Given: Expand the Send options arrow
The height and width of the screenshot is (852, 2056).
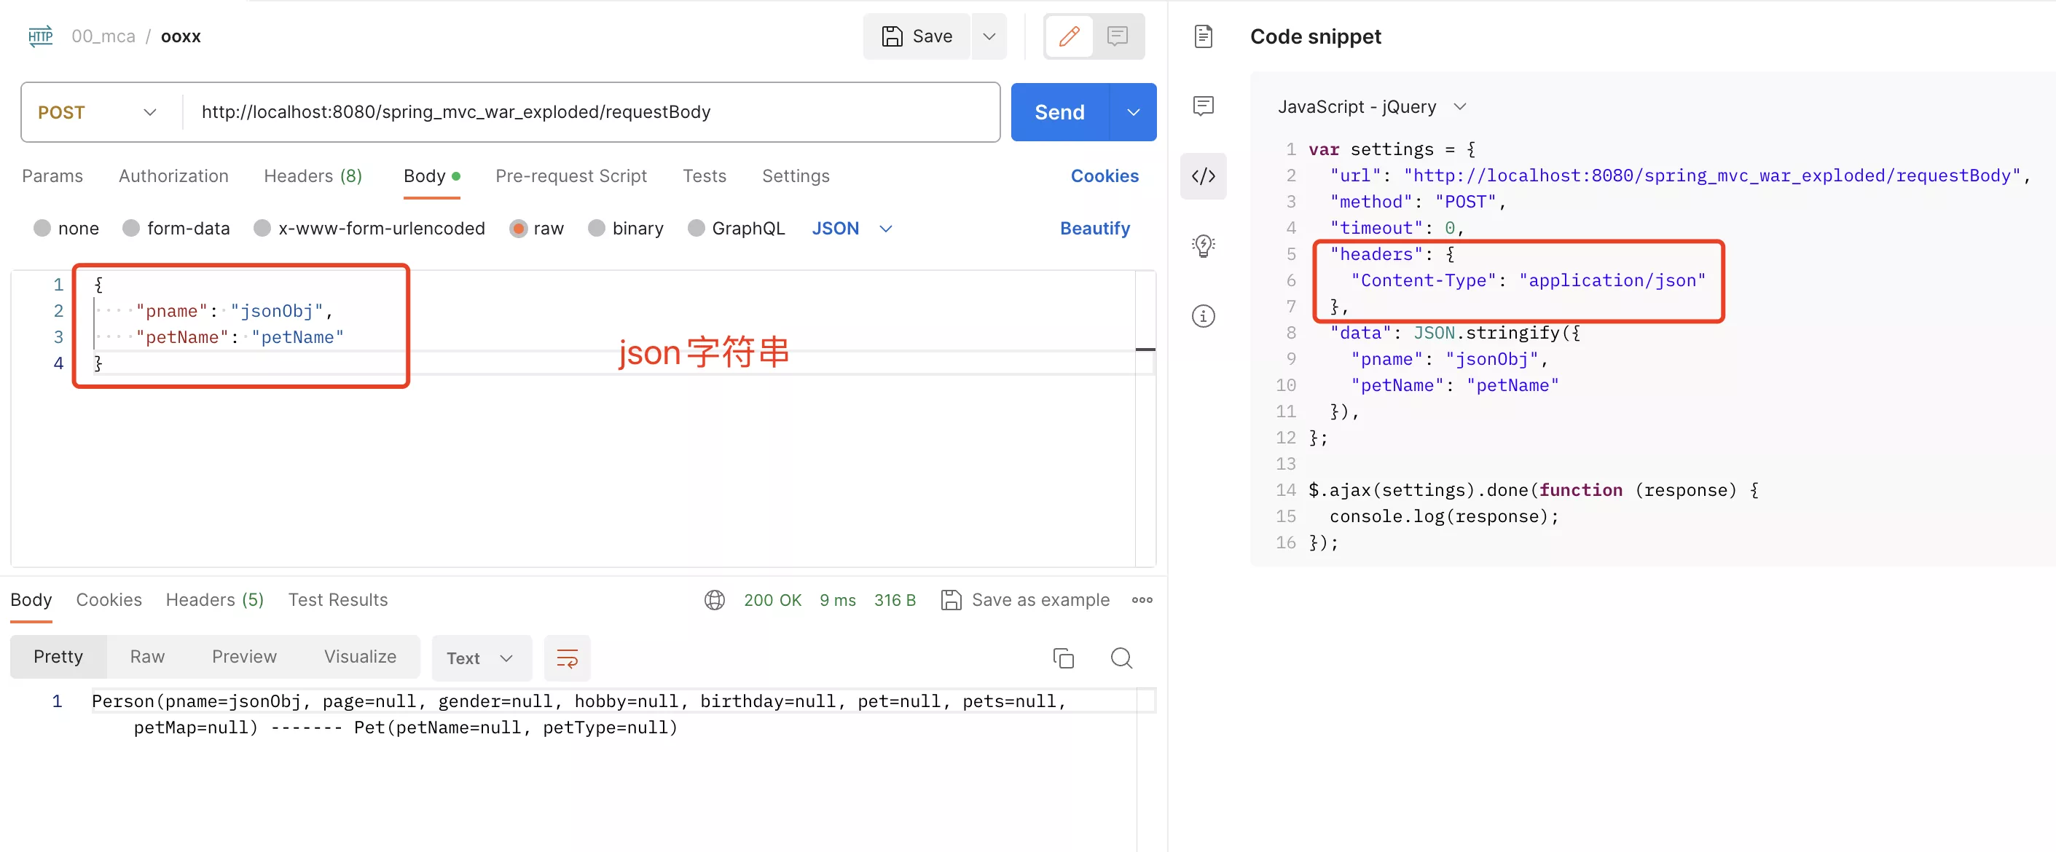Looking at the screenshot, I should point(1134,112).
